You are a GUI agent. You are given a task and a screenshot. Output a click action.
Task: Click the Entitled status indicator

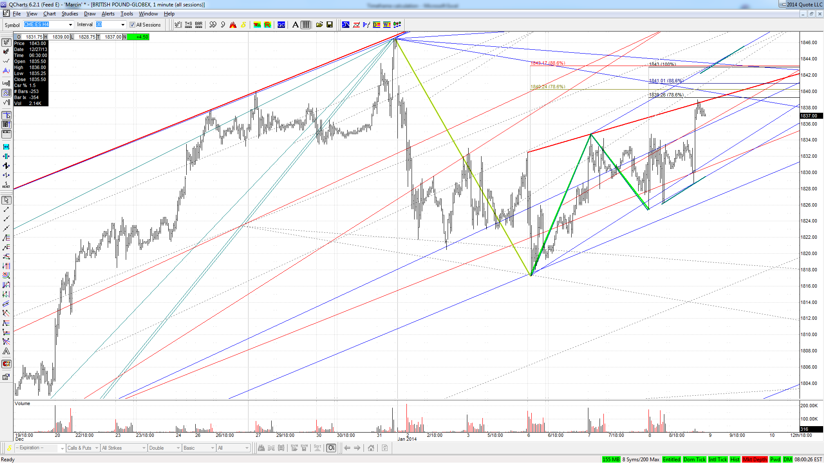[671, 459]
